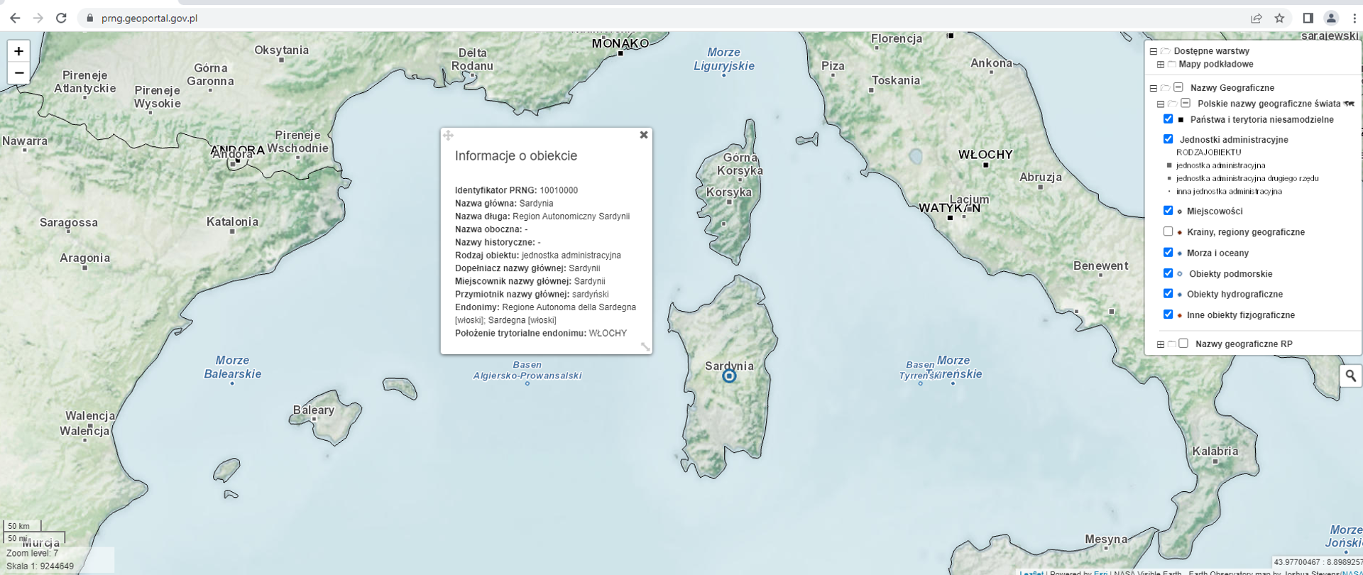Go forward in the browser
Image resolution: width=1363 pixels, height=575 pixels.
[x=38, y=18]
